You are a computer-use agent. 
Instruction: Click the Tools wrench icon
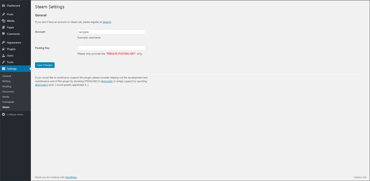(3, 62)
